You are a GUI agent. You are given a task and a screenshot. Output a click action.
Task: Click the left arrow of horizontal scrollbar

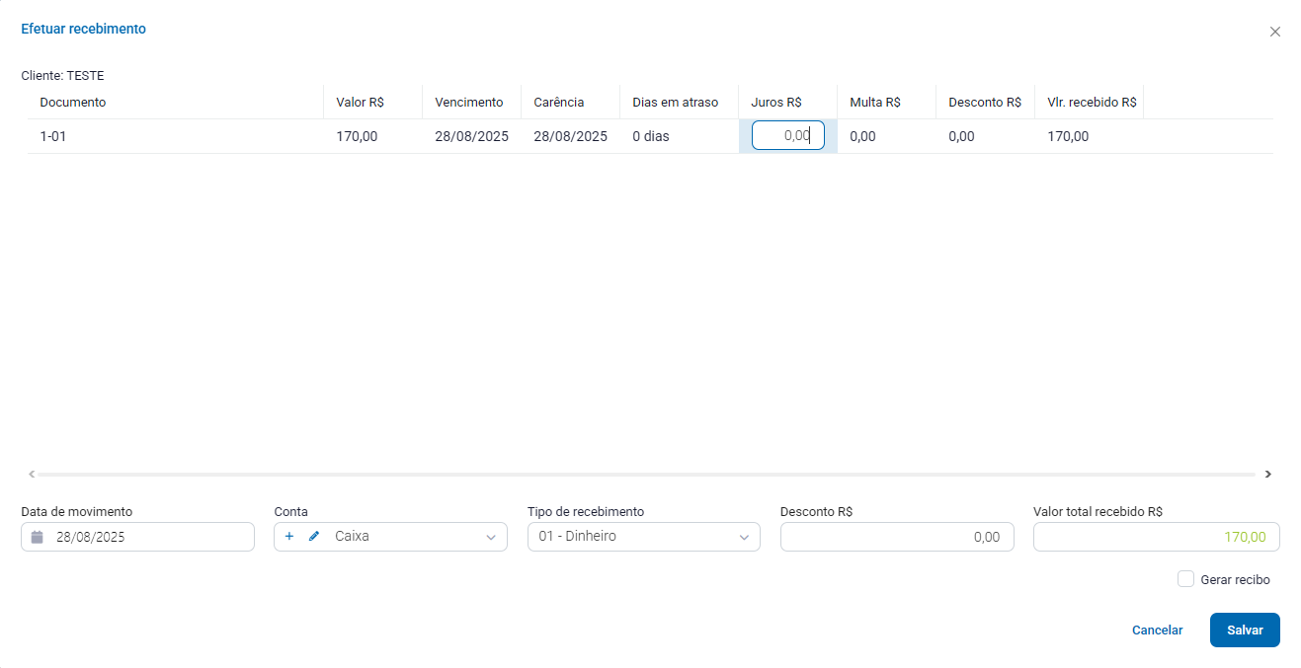[x=32, y=475]
